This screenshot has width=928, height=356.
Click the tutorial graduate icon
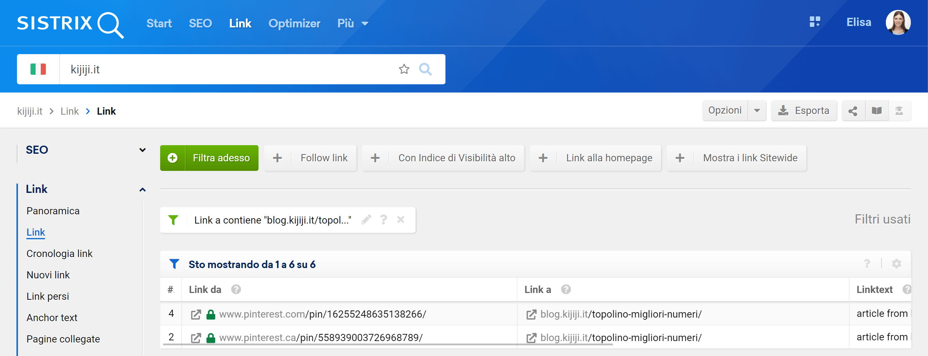[899, 111]
